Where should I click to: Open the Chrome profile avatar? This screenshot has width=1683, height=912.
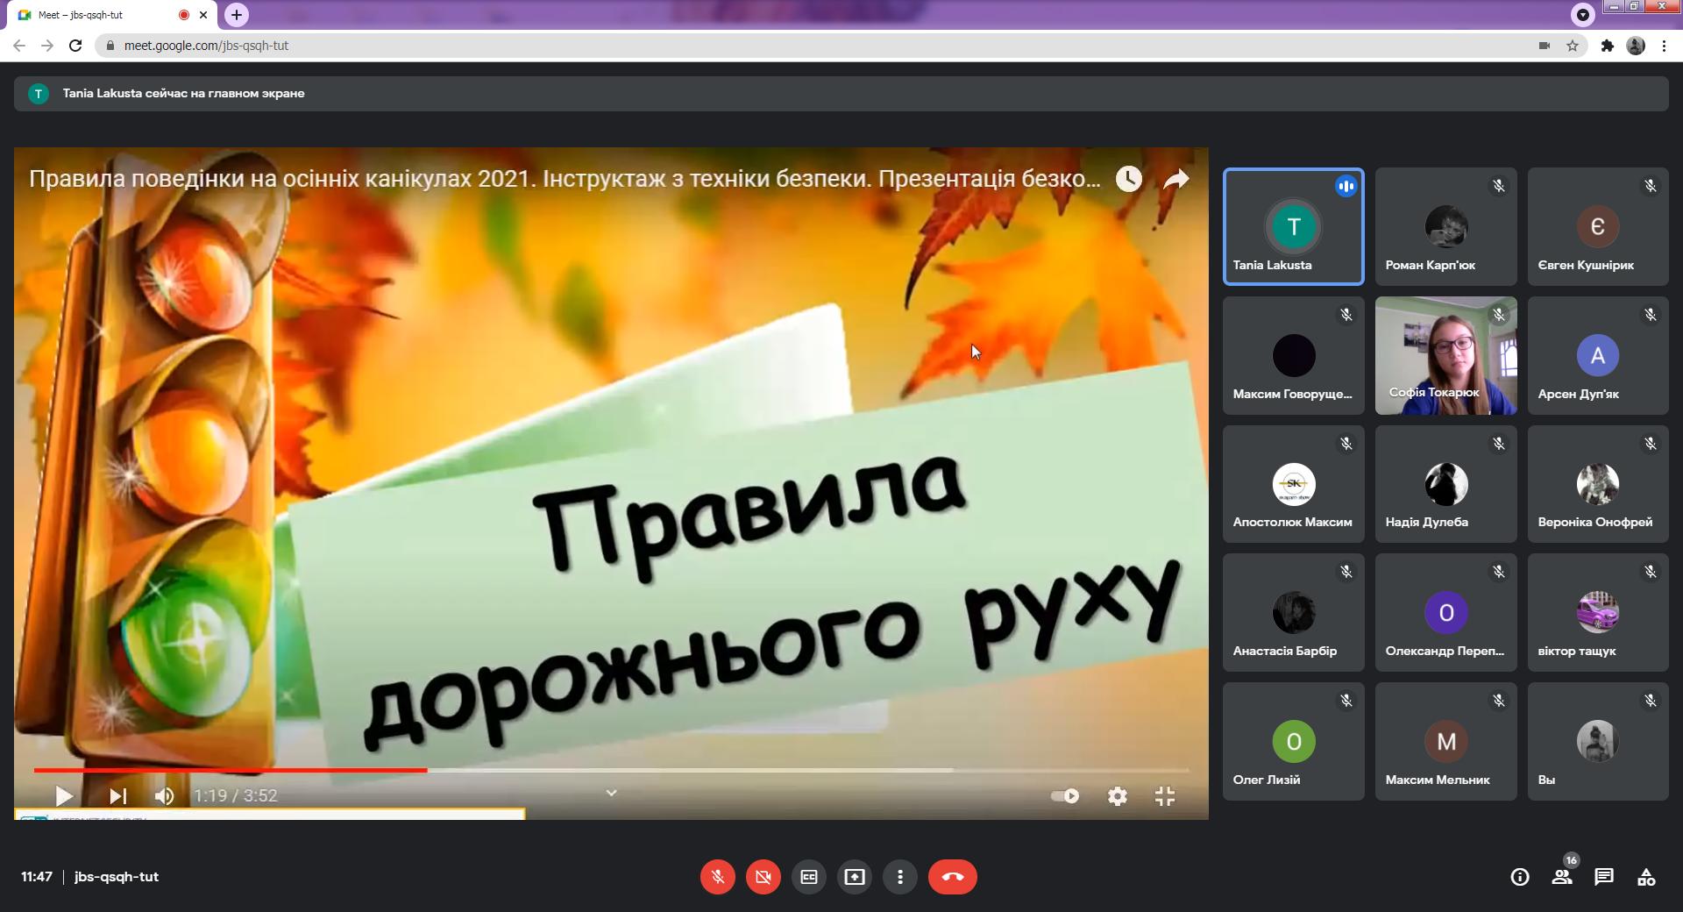pyautogui.click(x=1636, y=46)
